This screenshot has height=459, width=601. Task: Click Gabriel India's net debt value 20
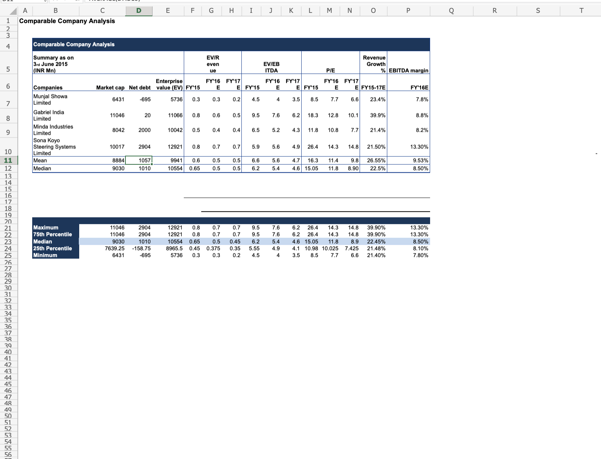coord(147,116)
